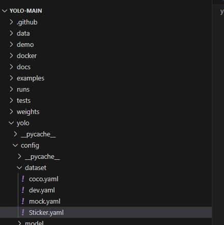
Task: Click the YAML icon beside dev.yaml
Action: tap(23, 190)
